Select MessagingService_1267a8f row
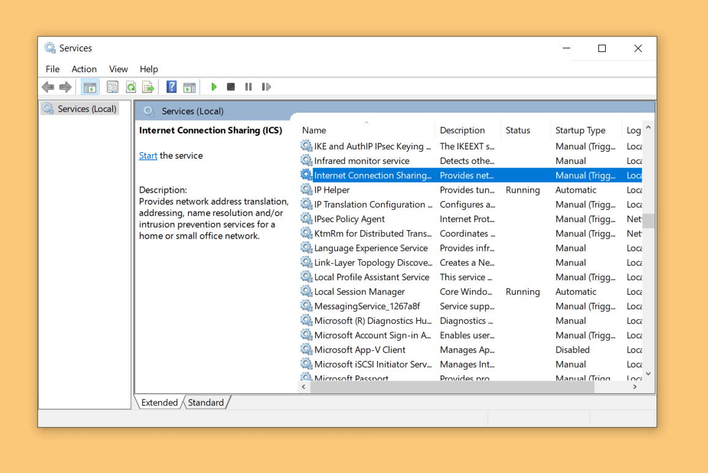Image resolution: width=708 pixels, height=473 pixels. [470, 306]
